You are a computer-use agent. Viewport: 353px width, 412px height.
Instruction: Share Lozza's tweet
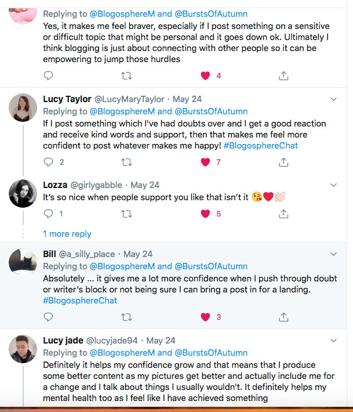point(283,214)
